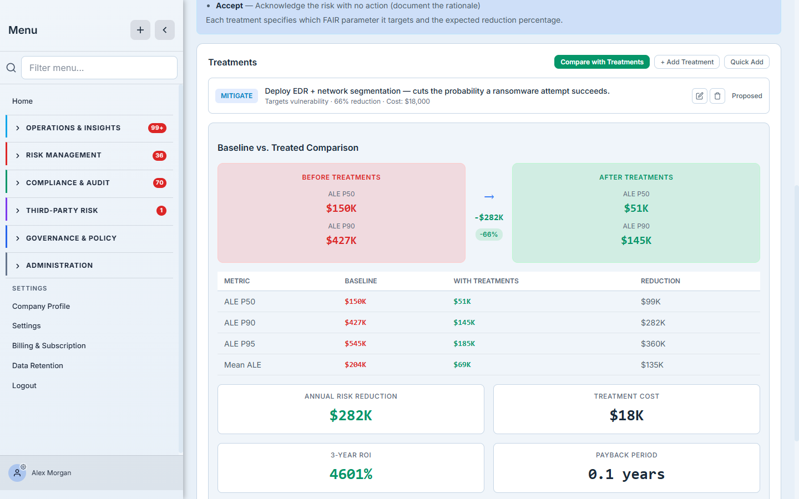Click the MITIGATE tag
The image size is (799, 499).
[236, 96]
